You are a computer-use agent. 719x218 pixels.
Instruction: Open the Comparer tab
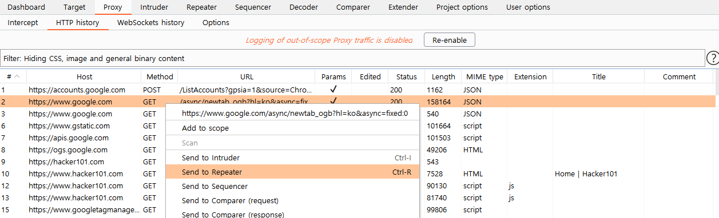pyautogui.click(x=353, y=7)
